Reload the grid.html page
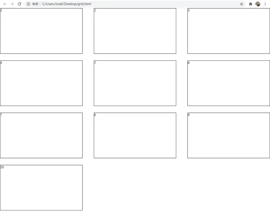The height and width of the screenshot is (213, 270). pyautogui.click(x=19, y=4)
